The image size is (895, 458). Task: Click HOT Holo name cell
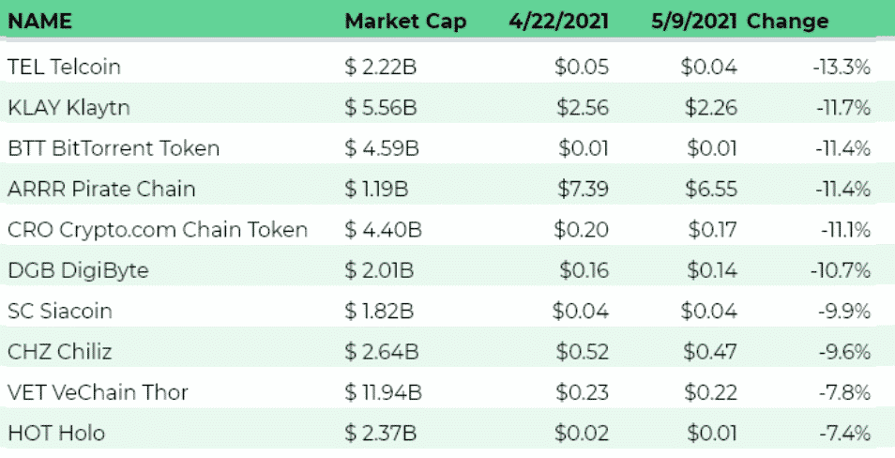tap(55, 433)
